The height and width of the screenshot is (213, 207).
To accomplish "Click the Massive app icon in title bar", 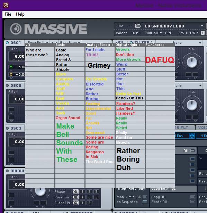I will click(6, 5).
